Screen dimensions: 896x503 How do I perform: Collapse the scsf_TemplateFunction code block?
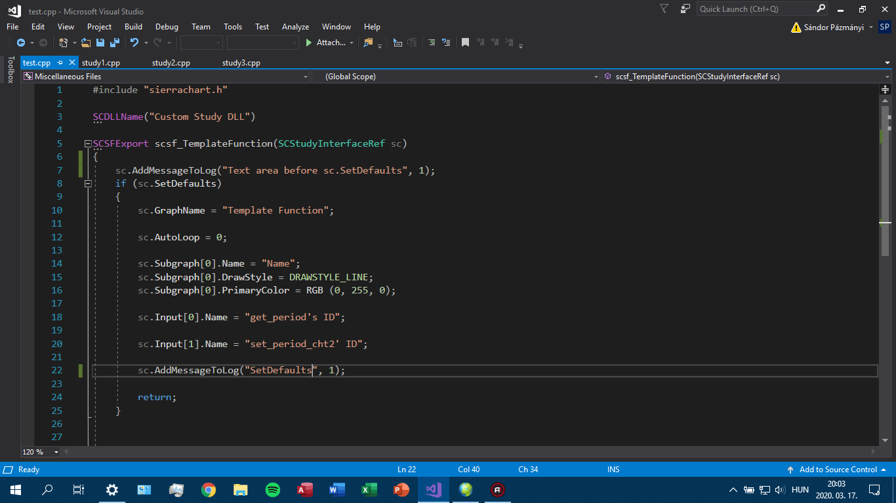click(x=88, y=144)
